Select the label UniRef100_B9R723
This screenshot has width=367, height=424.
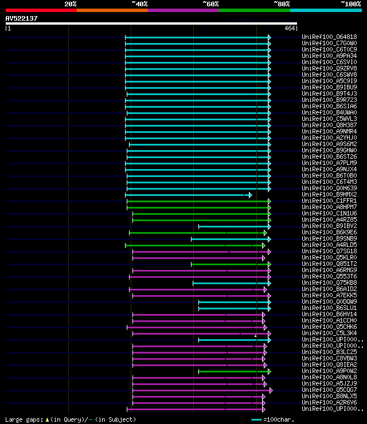[x=329, y=100]
